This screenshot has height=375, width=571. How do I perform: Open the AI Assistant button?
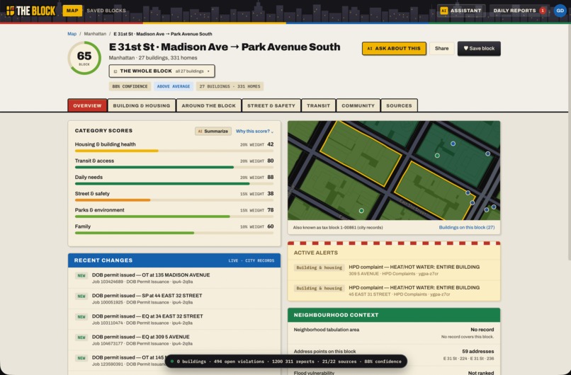(x=461, y=11)
